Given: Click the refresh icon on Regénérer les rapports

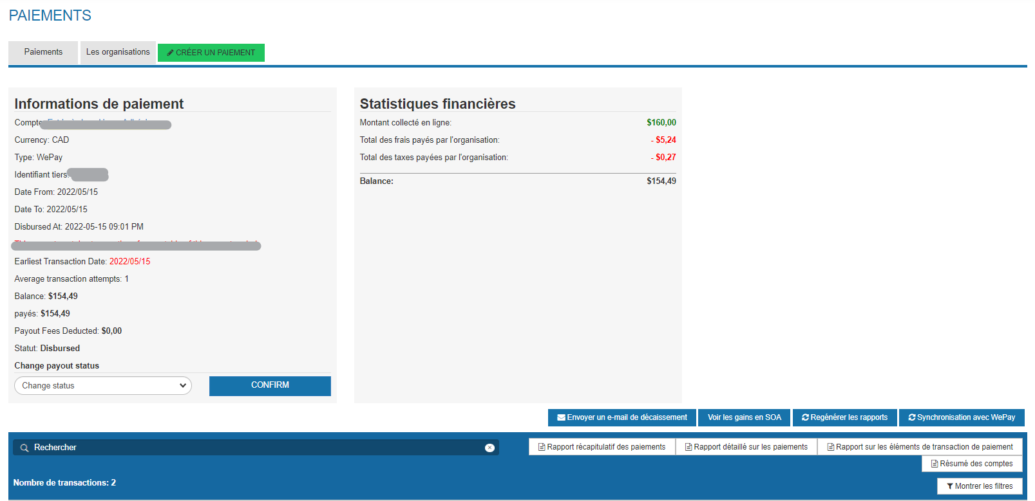Looking at the screenshot, I should click(805, 417).
